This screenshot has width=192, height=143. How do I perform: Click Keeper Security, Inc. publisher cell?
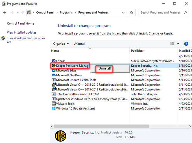click(144, 66)
